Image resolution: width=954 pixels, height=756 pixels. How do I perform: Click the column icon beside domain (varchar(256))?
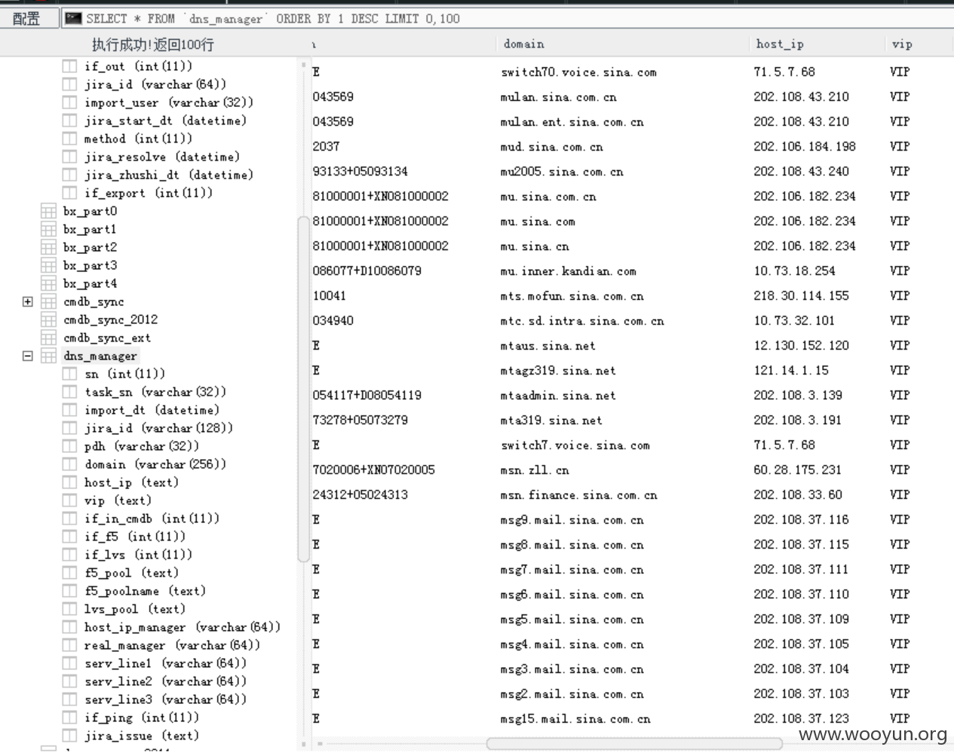pos(69,464)
